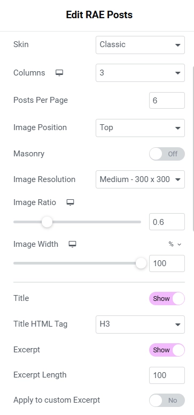194x415 pixels.
Task: Open the Image Resolution dropdown
Action: pyautogui.click(x=140, y=179)
